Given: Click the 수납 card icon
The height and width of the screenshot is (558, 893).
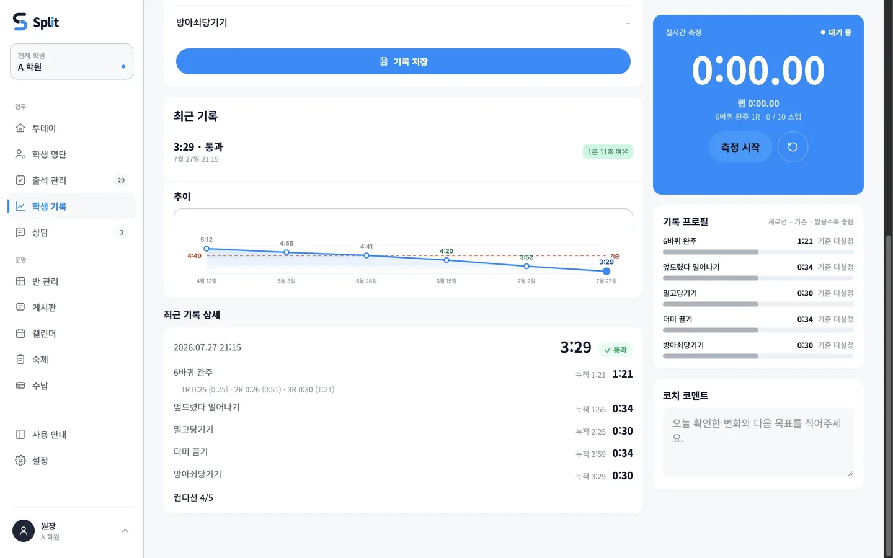Looking at the screenshot, I should 20,386.
